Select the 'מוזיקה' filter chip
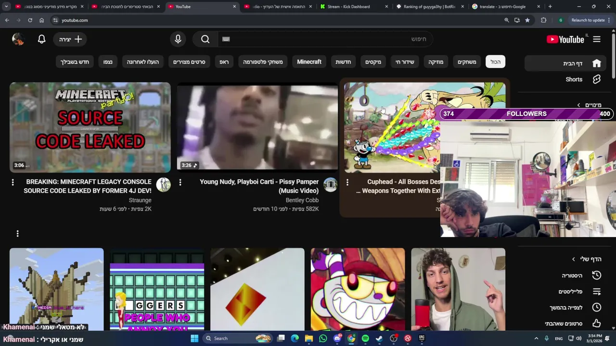Image resolution: width=616 pixels, height=346 pixels. (x=436, y=62)
